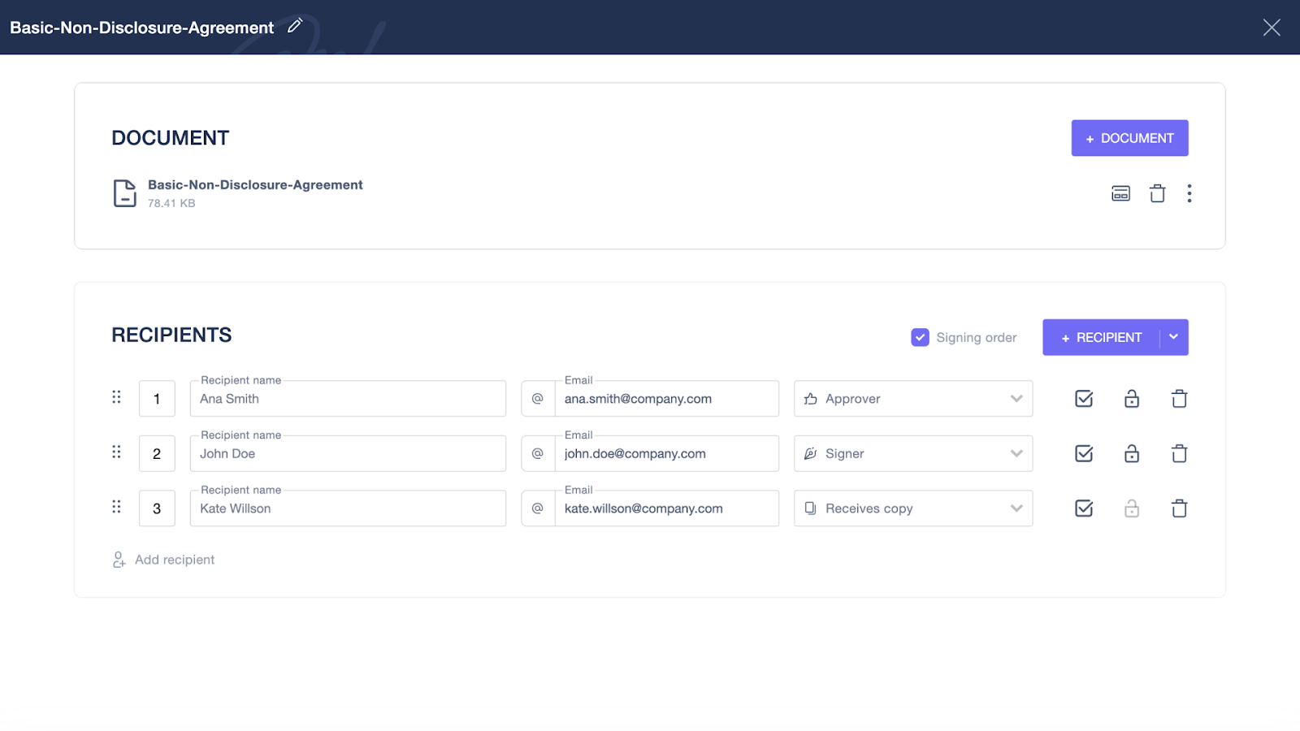This screenshot has width=1300, height=731.
Task: Open the three-dot document options menu
Action: tap(1189, 193)
